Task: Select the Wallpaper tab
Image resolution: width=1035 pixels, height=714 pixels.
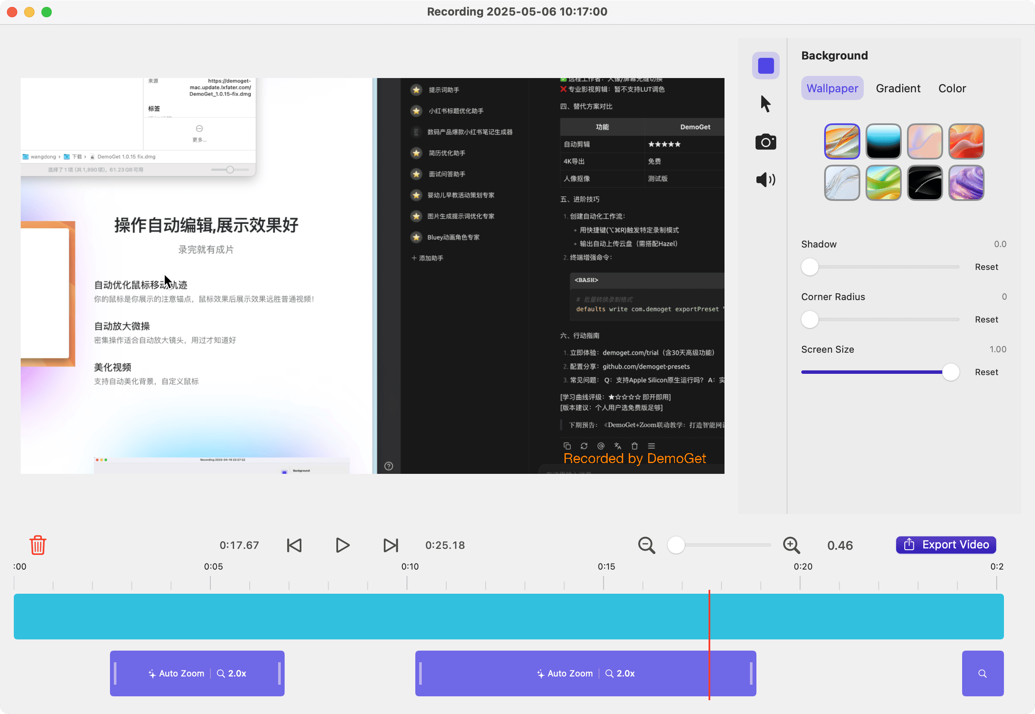Action: pos(832,88)
